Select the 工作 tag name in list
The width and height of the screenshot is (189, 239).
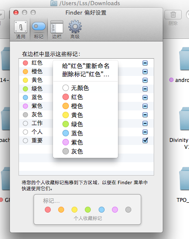point(37,123)
